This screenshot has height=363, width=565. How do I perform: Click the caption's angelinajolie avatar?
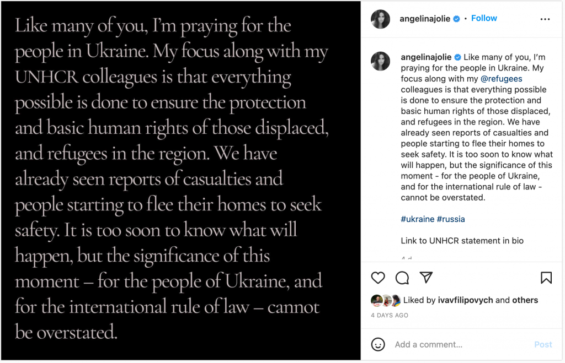click(381, 61)
